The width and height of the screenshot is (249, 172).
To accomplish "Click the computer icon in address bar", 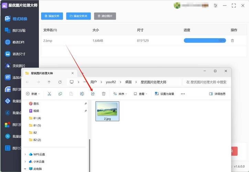I will (72, 82).
